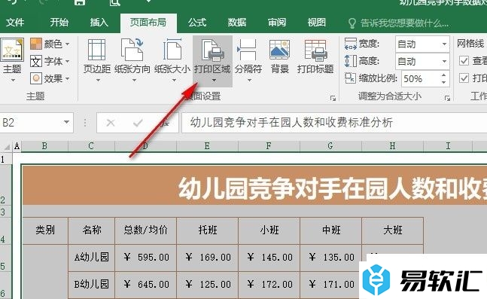
Task: Select column G header
Action: [x=330, y=146]
